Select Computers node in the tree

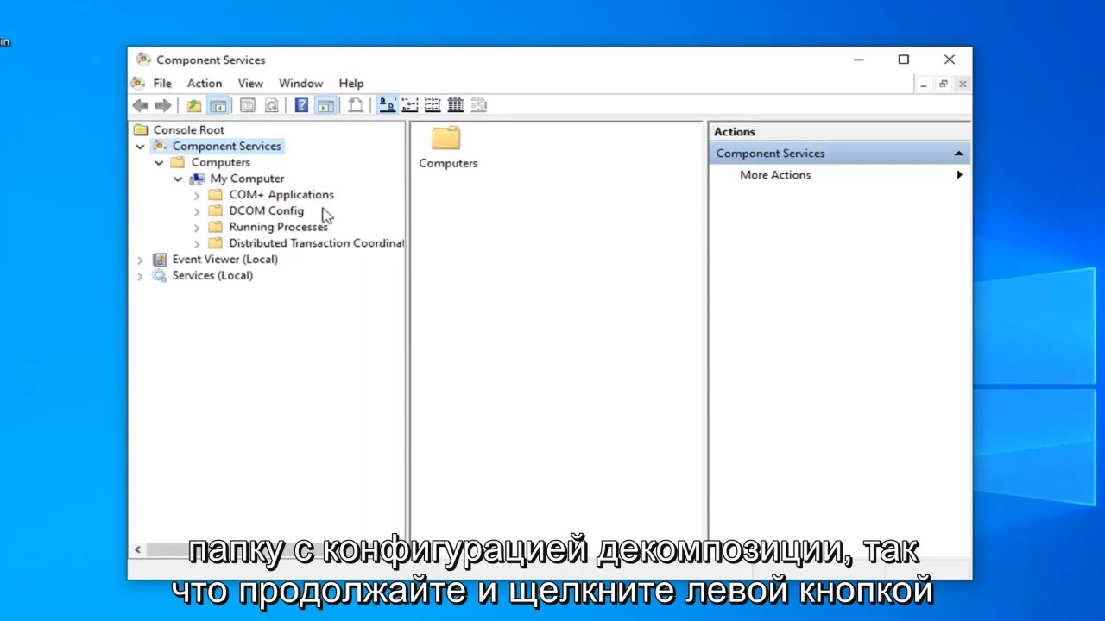(x=220, y=162)
